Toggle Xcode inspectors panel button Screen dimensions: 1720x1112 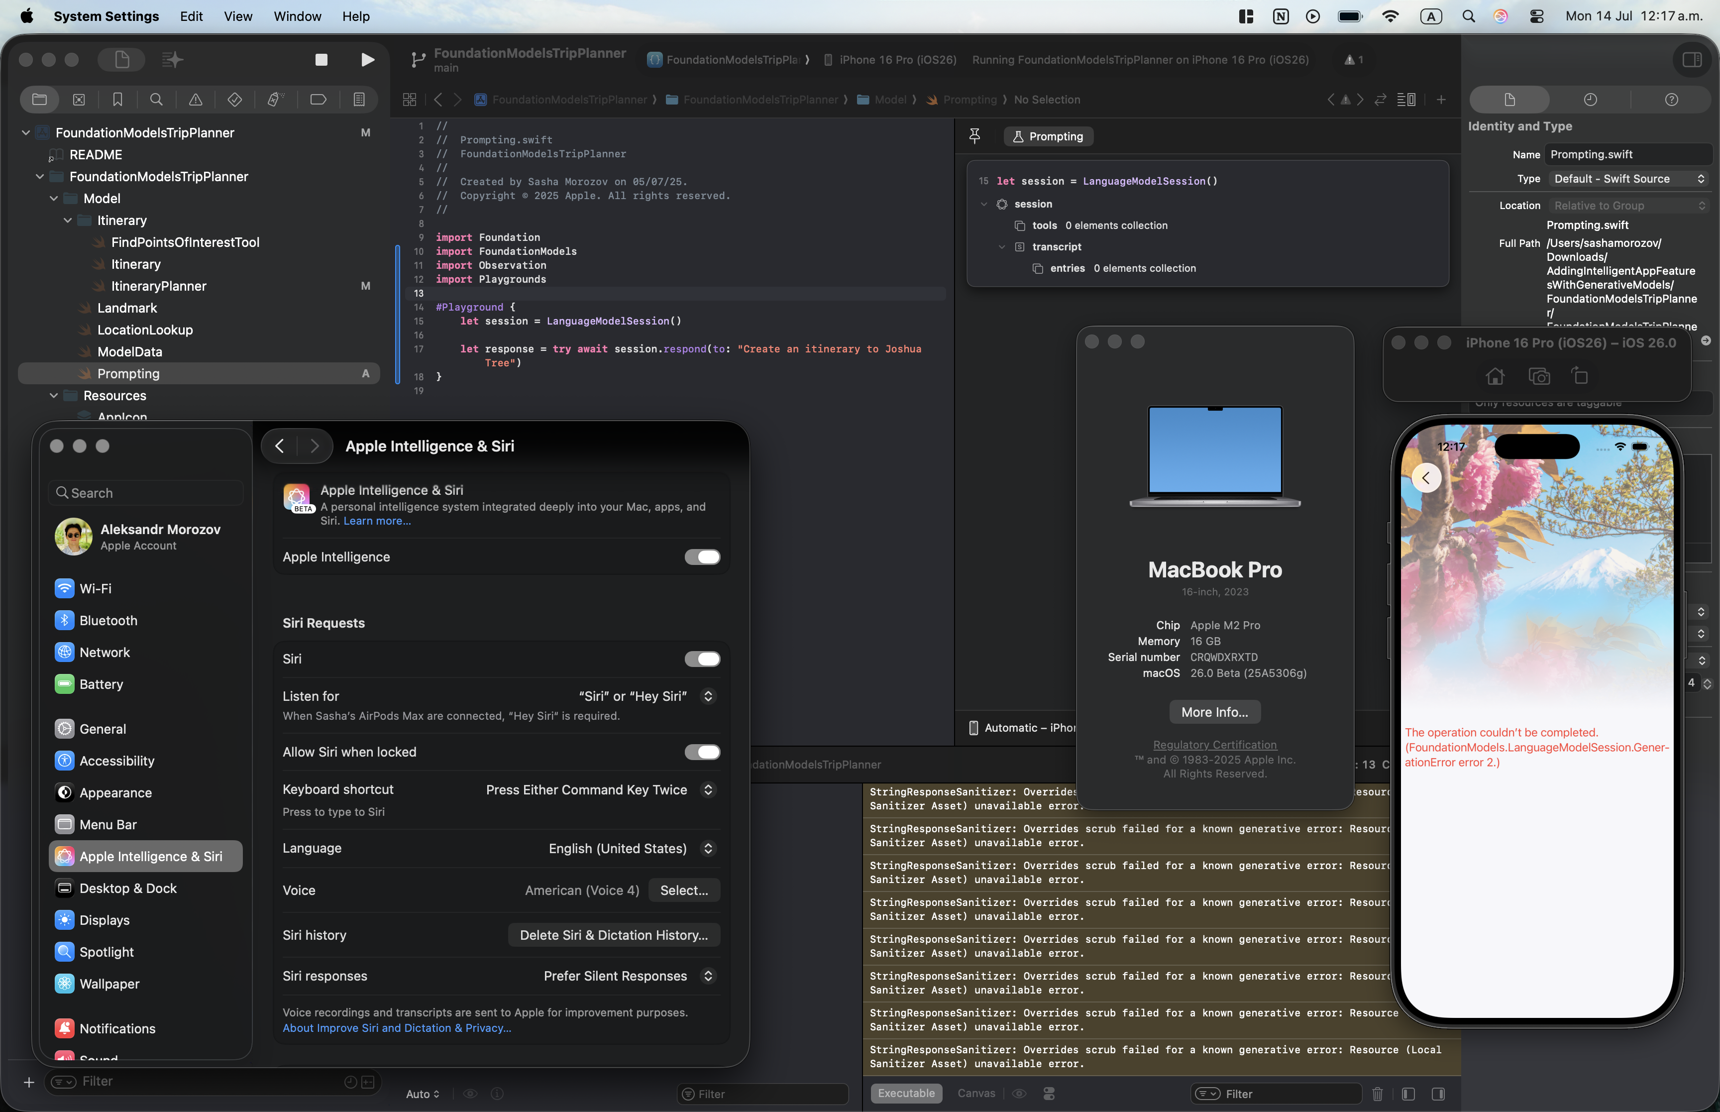click(1692, 60)
